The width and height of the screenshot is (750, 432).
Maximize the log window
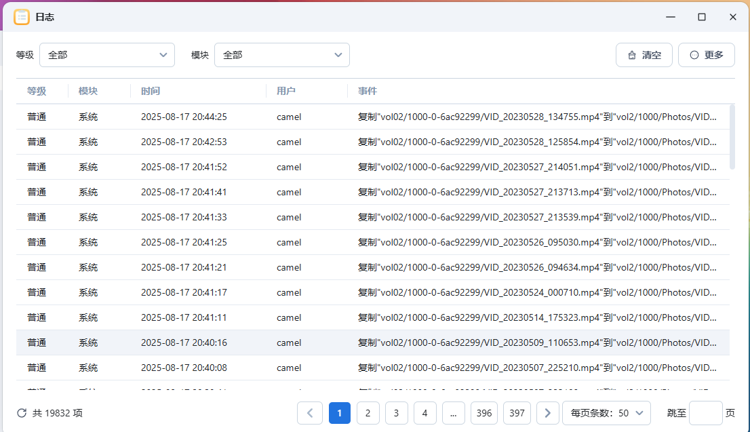702,17
